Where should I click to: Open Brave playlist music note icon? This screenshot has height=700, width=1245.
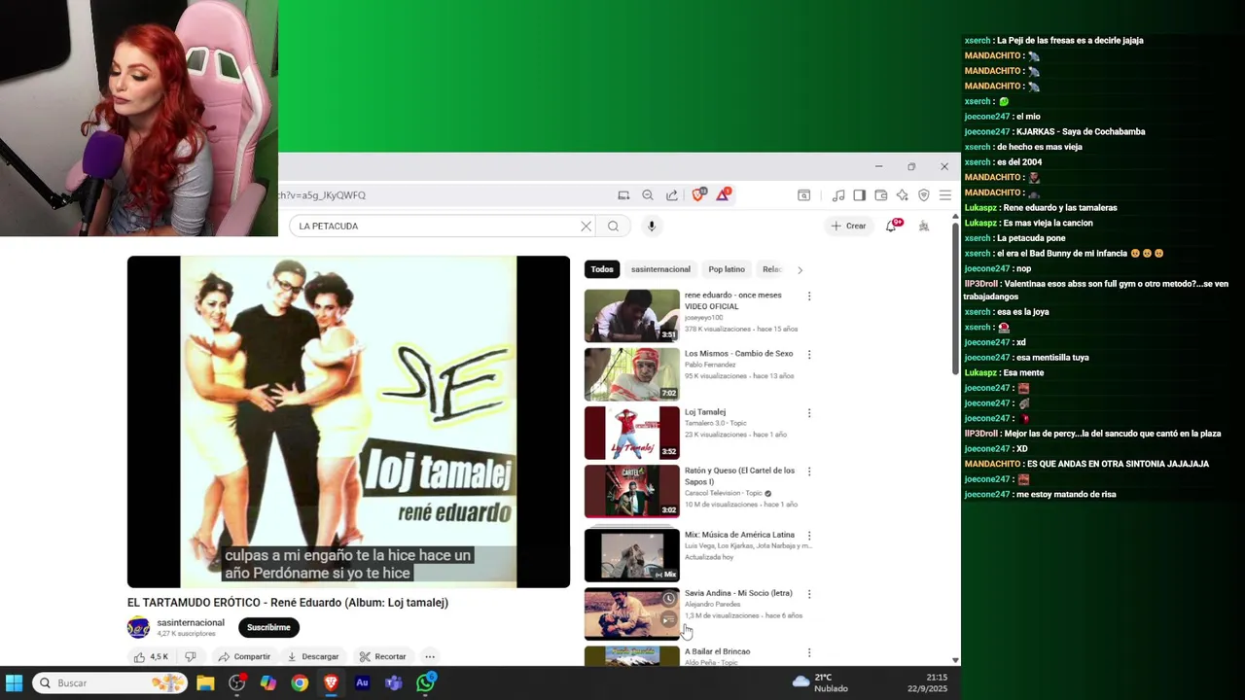coord(838,195)
